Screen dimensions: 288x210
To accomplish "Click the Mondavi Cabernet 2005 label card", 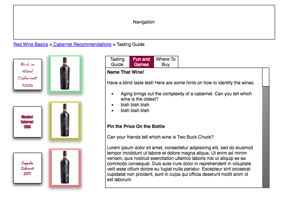I will pos(27,122).
